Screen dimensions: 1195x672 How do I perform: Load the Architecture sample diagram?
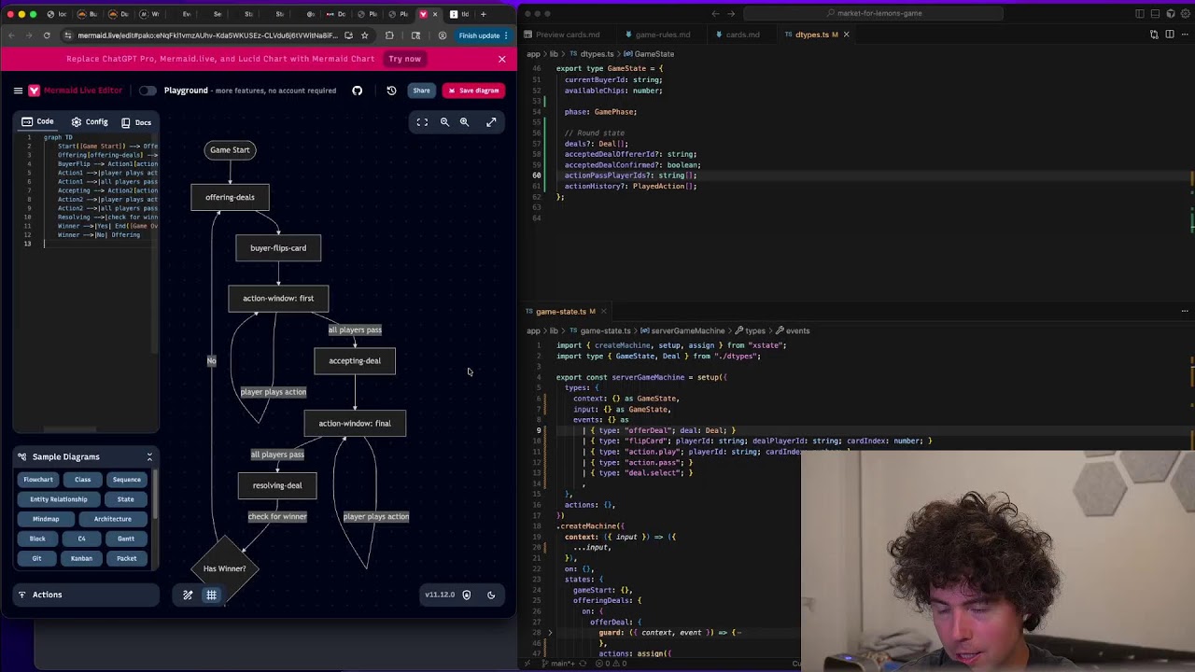point(112,519)
